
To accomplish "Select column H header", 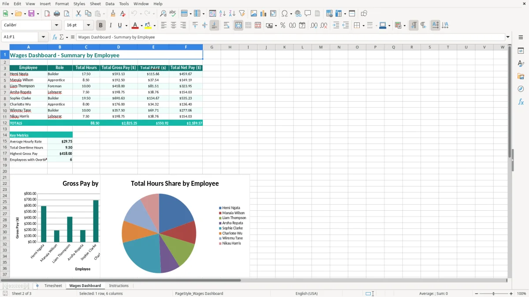I will pyautogui.click(x=230, y=47).
